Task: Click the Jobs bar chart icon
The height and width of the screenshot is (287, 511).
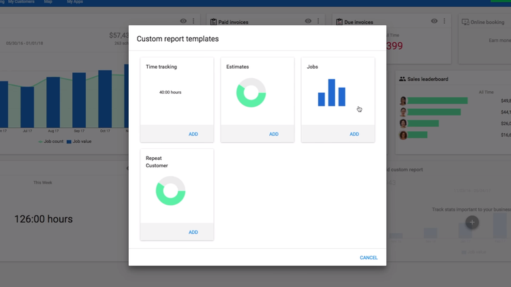Action: coord(331,92)
